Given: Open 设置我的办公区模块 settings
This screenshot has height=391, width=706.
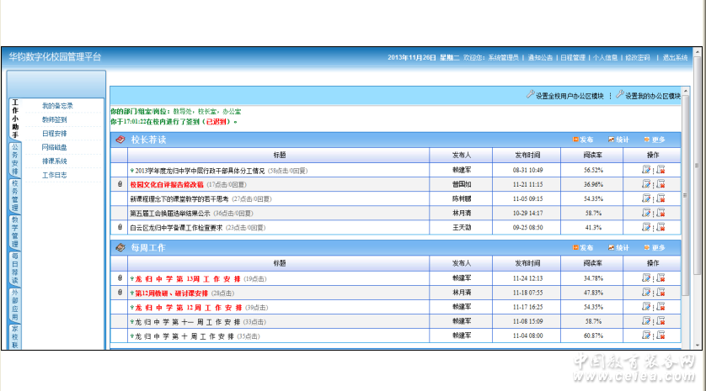Looking at the screenshot, I should 649,96.
